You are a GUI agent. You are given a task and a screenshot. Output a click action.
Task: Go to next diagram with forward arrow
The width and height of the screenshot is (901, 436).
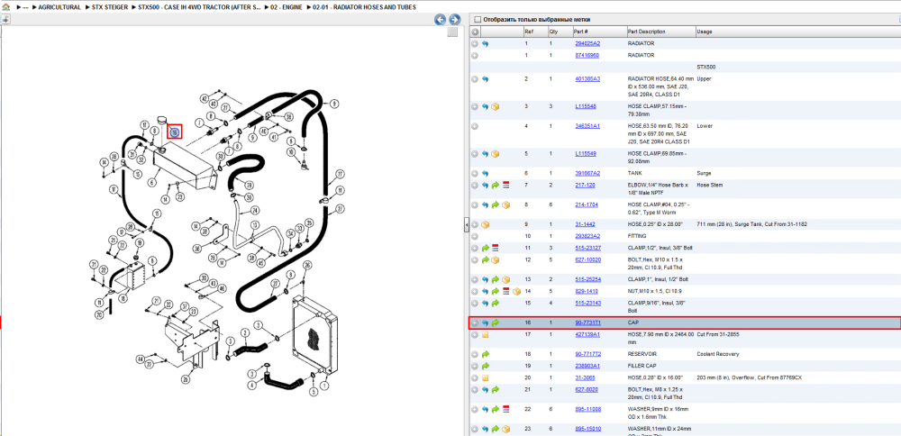click(454, 20)
